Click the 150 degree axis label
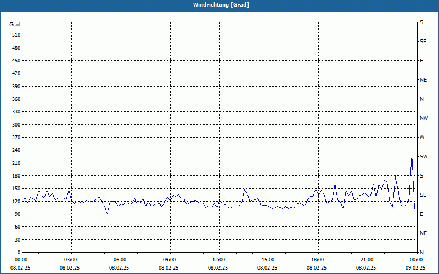Viewport: 439px width, 274px height. [x=16, y=189]
